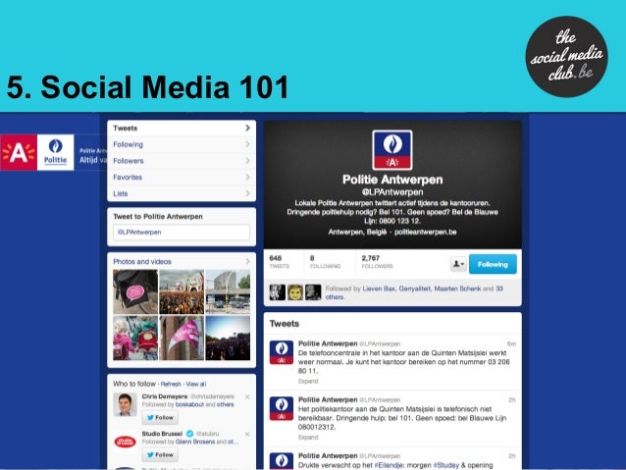
Task: Click the chevron next to Favorites
Action: [247, 177]
